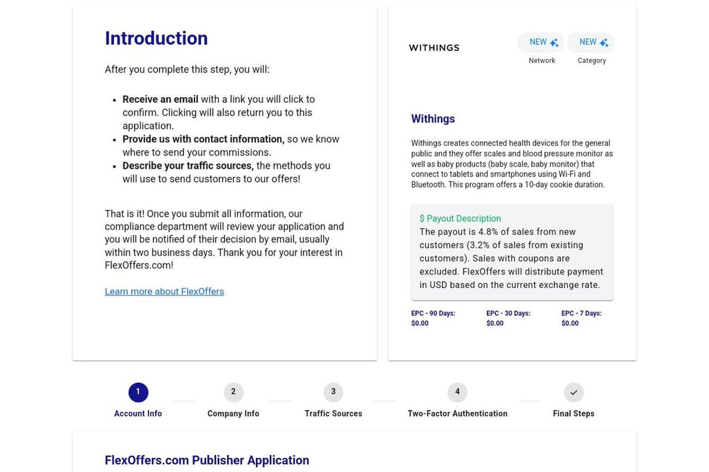Click the Network label under NEW badge
Image resolution: width=709 pixels, height=472 pixels.
[x=542, y=60]
